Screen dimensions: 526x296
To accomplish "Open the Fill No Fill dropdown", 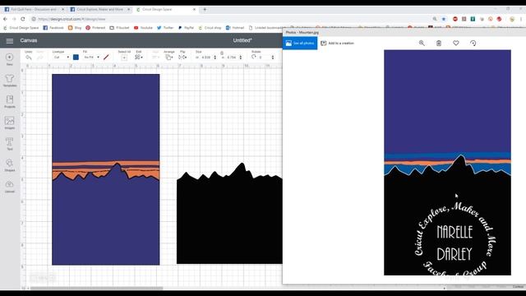I will tap(91, 58).
